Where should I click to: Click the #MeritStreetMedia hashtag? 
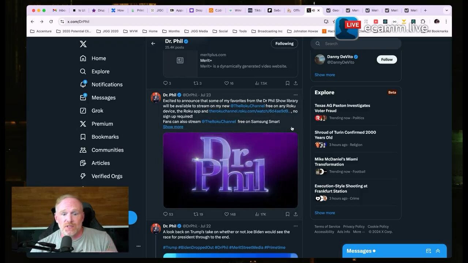(246, 248)
